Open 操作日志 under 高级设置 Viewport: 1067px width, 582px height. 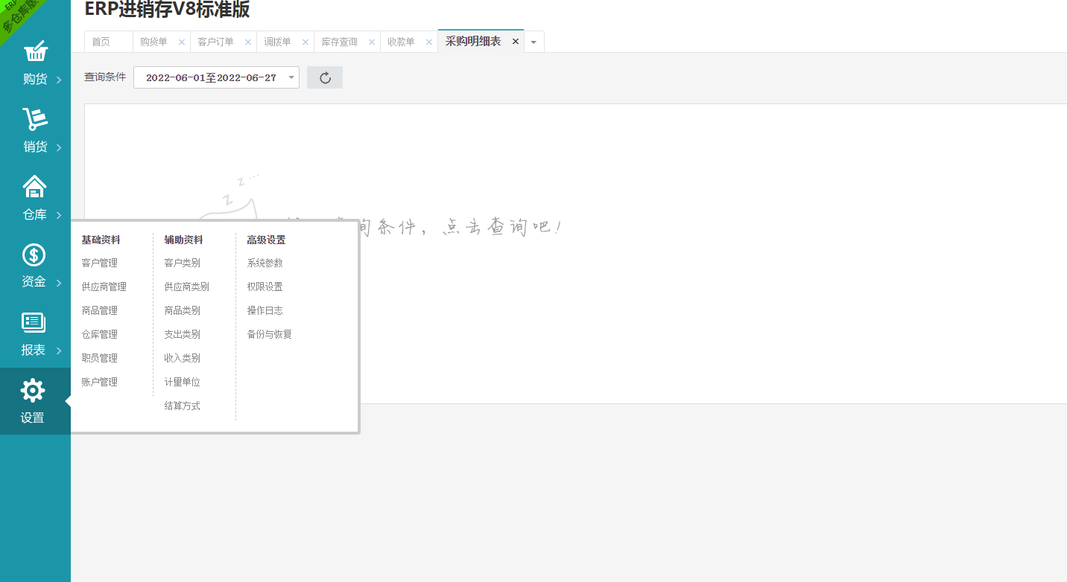click(265, 310)
